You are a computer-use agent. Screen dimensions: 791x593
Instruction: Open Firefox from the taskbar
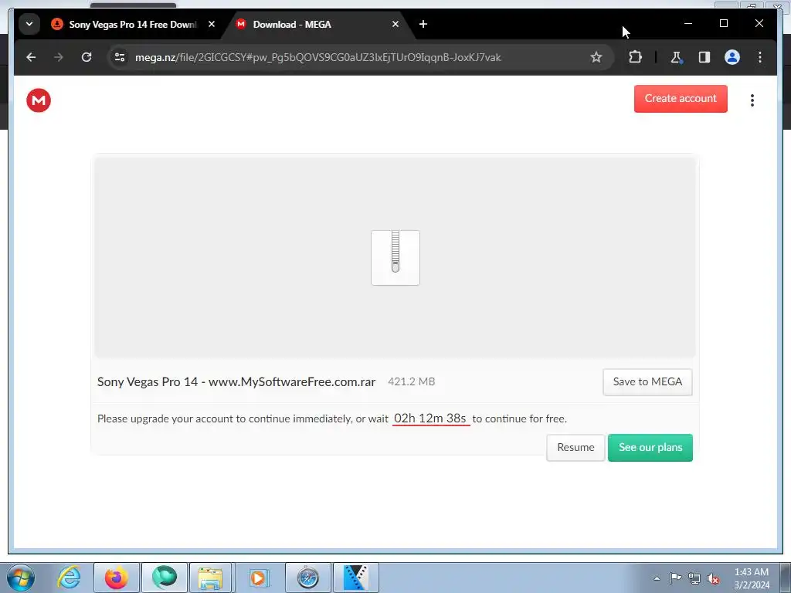116,578
